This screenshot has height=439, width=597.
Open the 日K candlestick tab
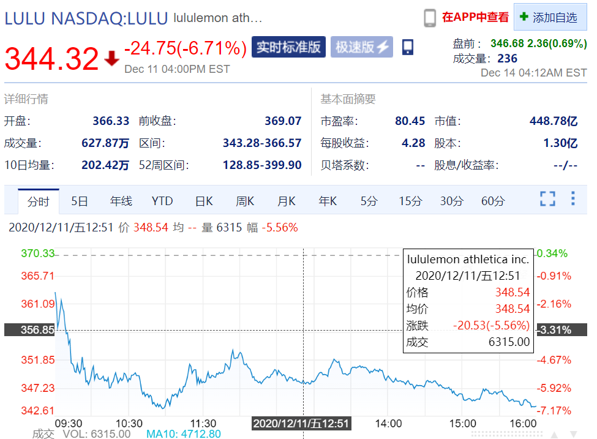(204, 201)
